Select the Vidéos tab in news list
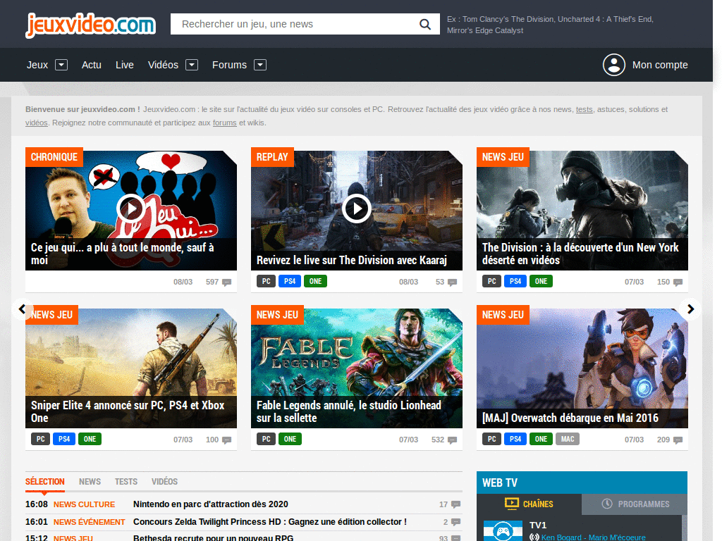Viewport: 722px width, 541px height. pyautogui.click(x=164, y=482)
